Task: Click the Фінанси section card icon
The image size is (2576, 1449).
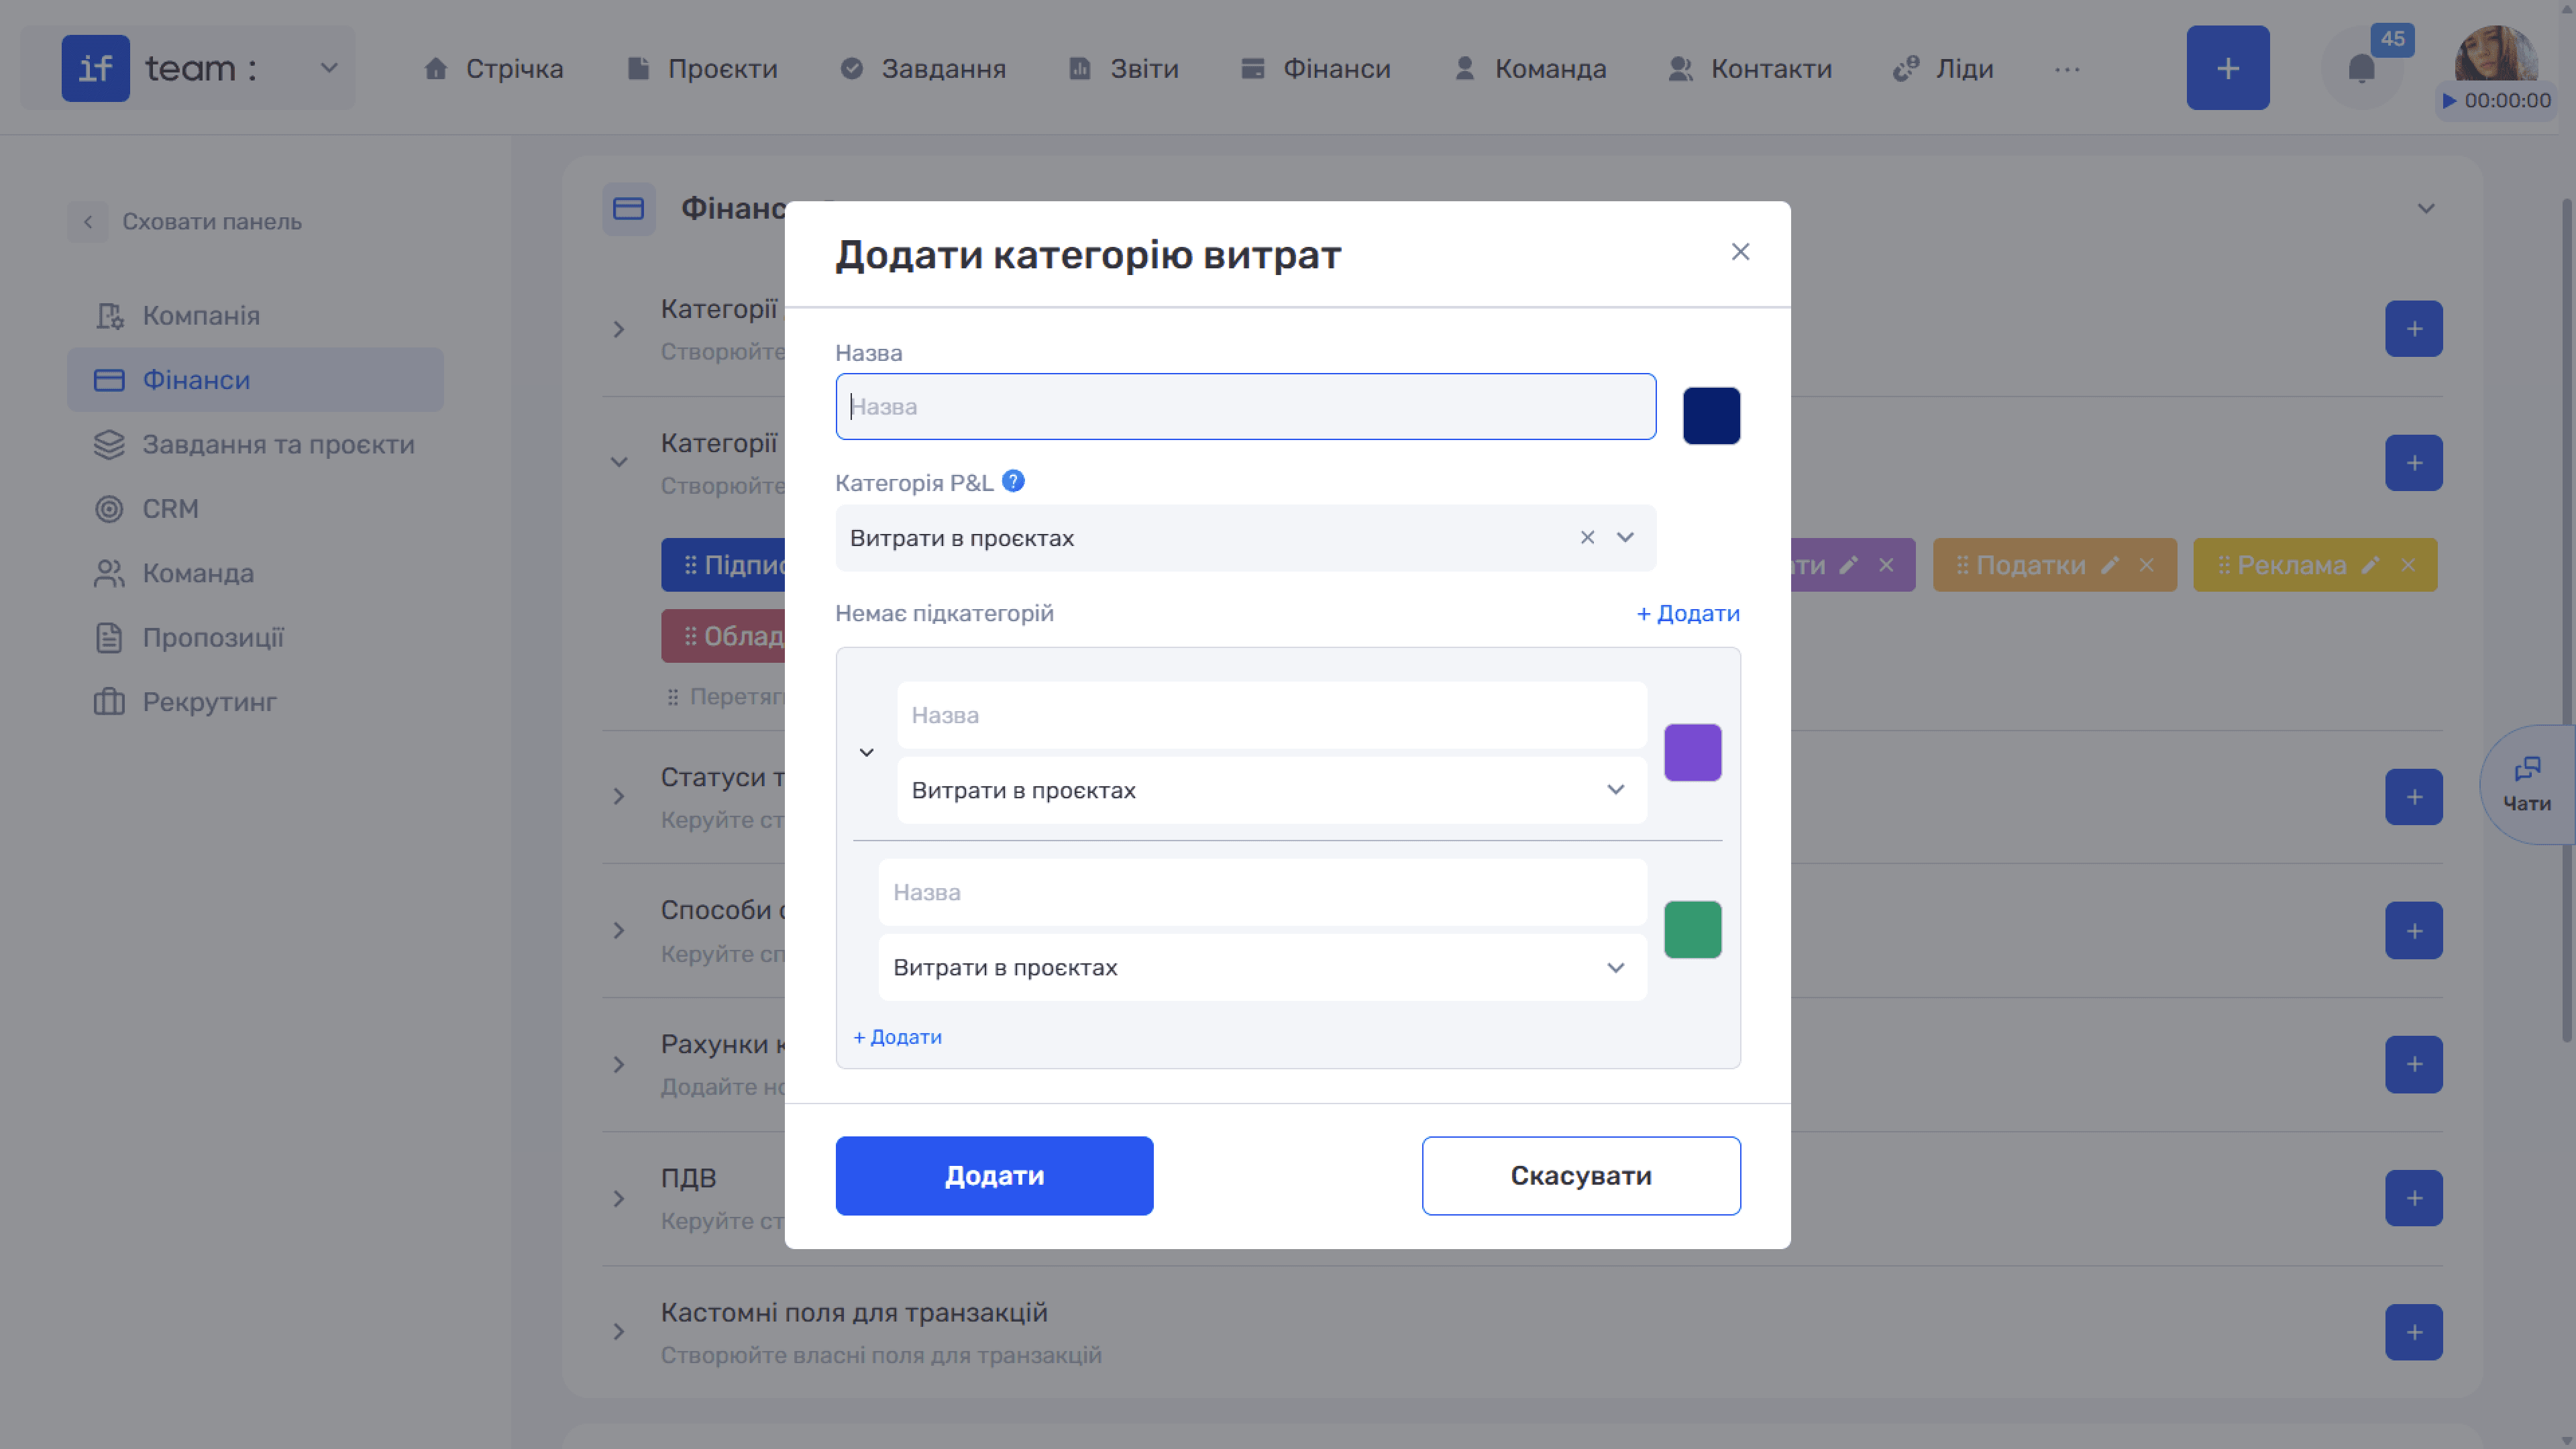Action: pyautogui.click(x=628, y=209)
